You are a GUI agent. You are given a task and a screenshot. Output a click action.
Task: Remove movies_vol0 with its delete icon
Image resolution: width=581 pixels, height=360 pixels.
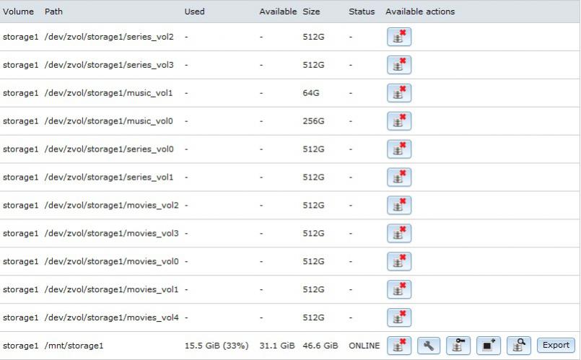click(x=399, y=261)
